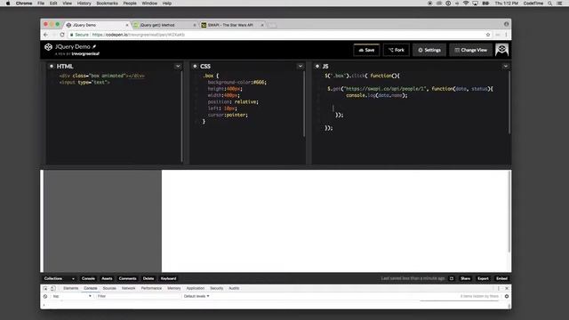The height and width of the screenshot is (320, 569).
Task: Expand HTML editor dropdown chevron
Action: [x=178, y=66]
